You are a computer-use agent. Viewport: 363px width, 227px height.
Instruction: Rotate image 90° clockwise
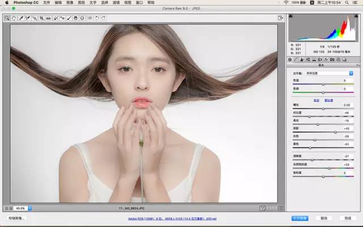click(103, 18)
